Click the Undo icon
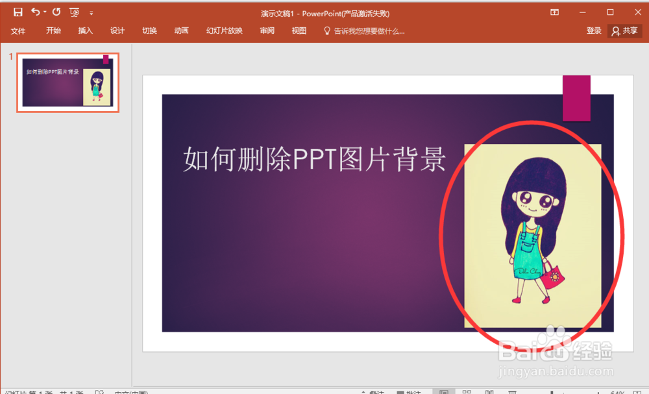 point(35,12)
